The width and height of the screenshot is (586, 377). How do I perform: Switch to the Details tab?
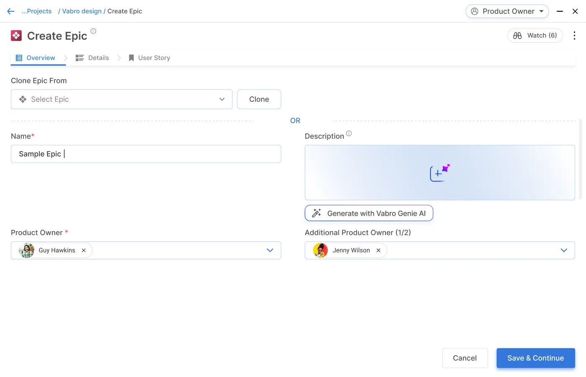[93, 58]
